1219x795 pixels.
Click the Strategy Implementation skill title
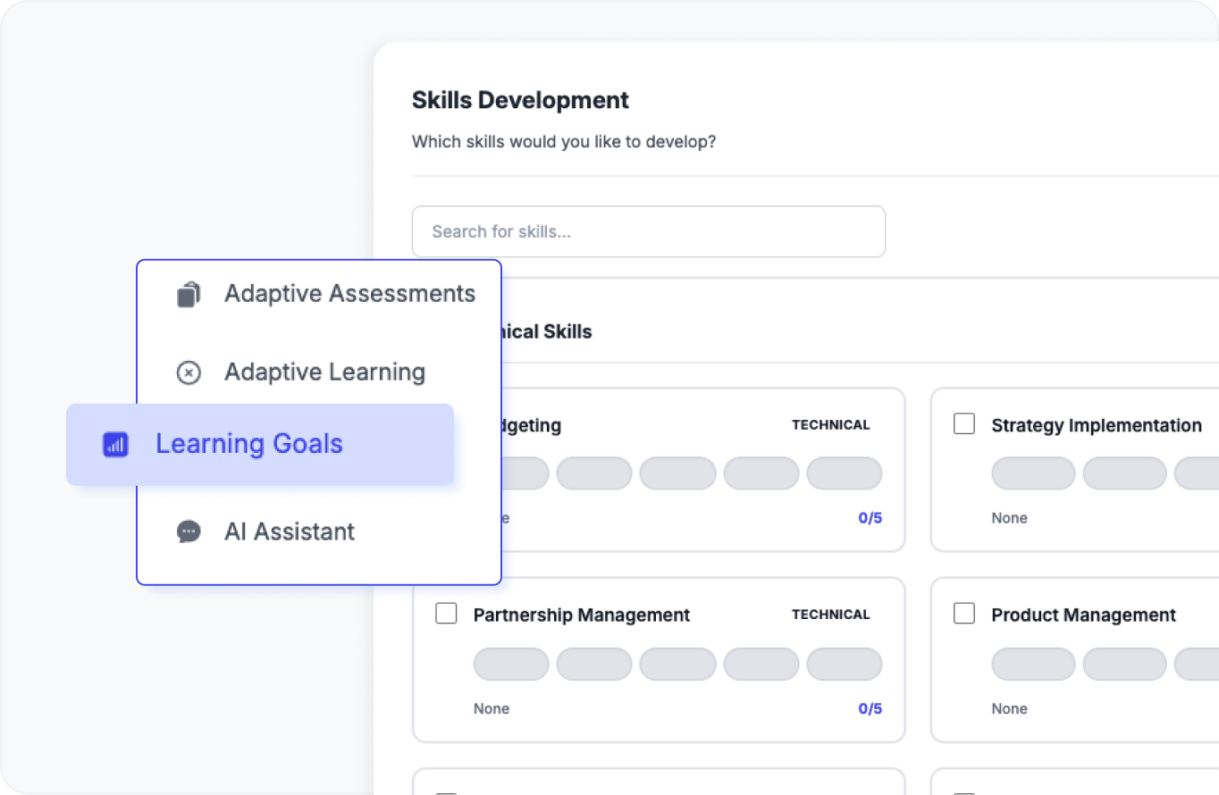pos(1096,426)
